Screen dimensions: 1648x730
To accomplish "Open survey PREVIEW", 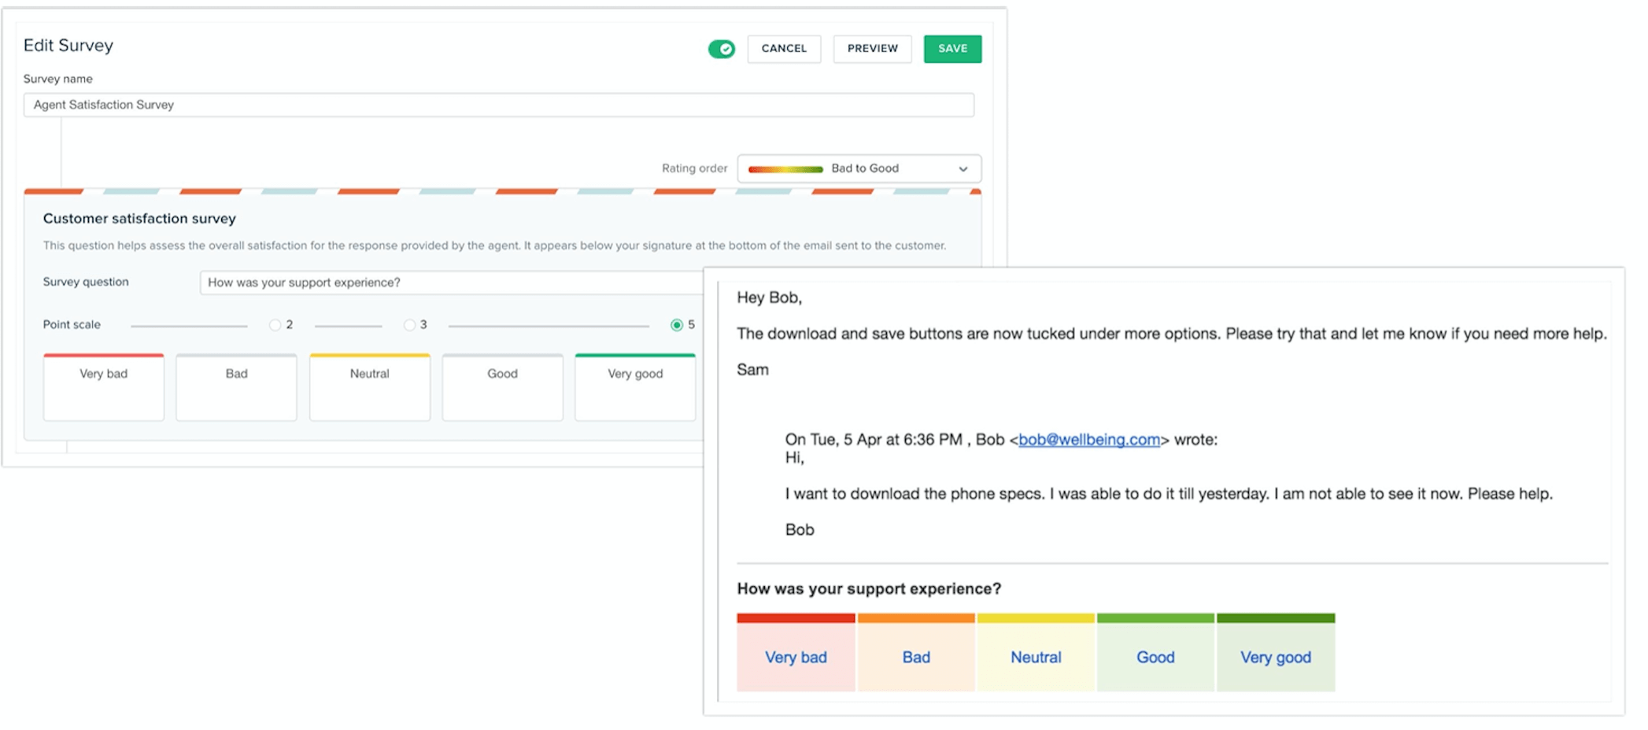I will 872,49.
